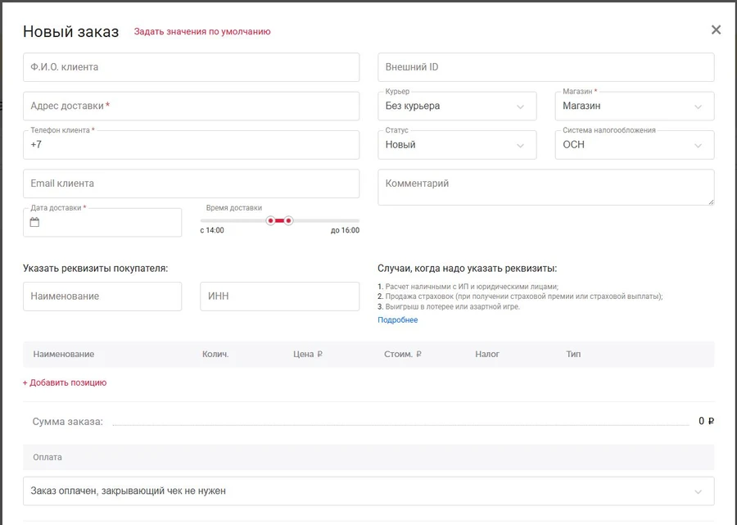This screenshot has height=525, width=737.
Task: Click the 'Email клиента' input
Action: tap(191, 183)
